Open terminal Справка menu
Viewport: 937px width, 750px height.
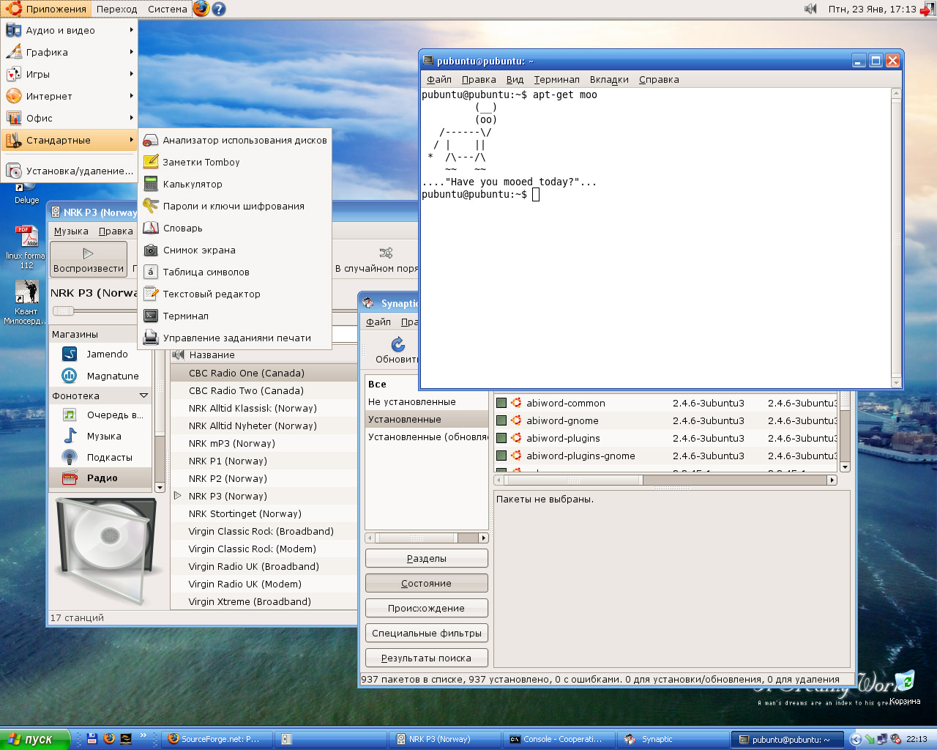point(659,79)
